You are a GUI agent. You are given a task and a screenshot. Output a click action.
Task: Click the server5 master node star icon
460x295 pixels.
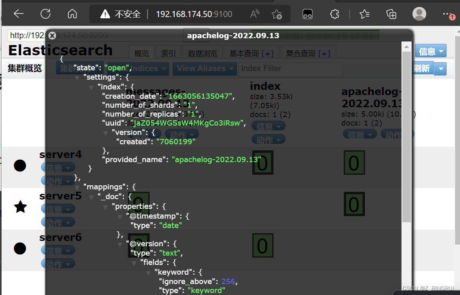click(x=20, y=207)
